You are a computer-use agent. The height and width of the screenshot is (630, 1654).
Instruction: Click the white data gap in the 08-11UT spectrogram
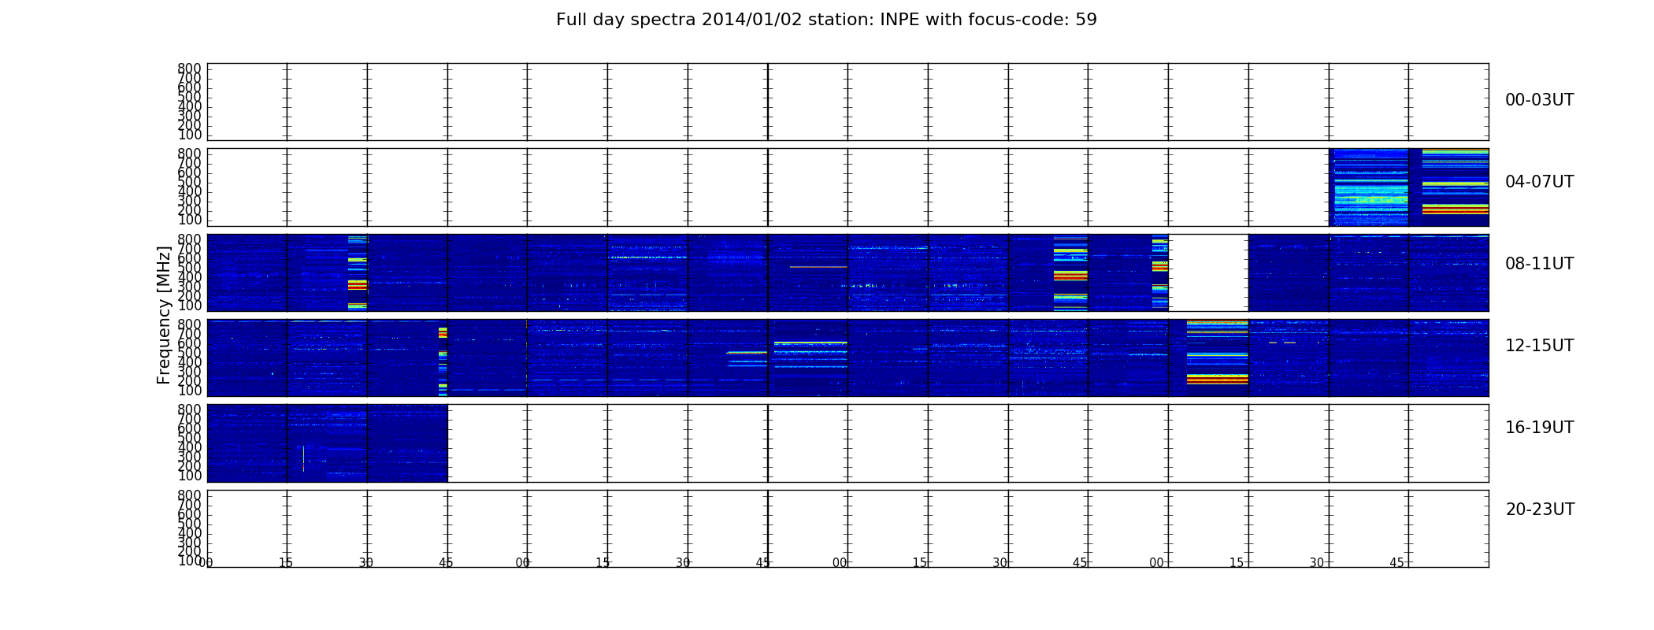[x=1208, y=272]
